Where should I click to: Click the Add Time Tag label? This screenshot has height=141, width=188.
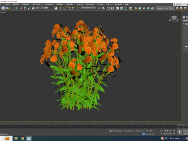150,134
